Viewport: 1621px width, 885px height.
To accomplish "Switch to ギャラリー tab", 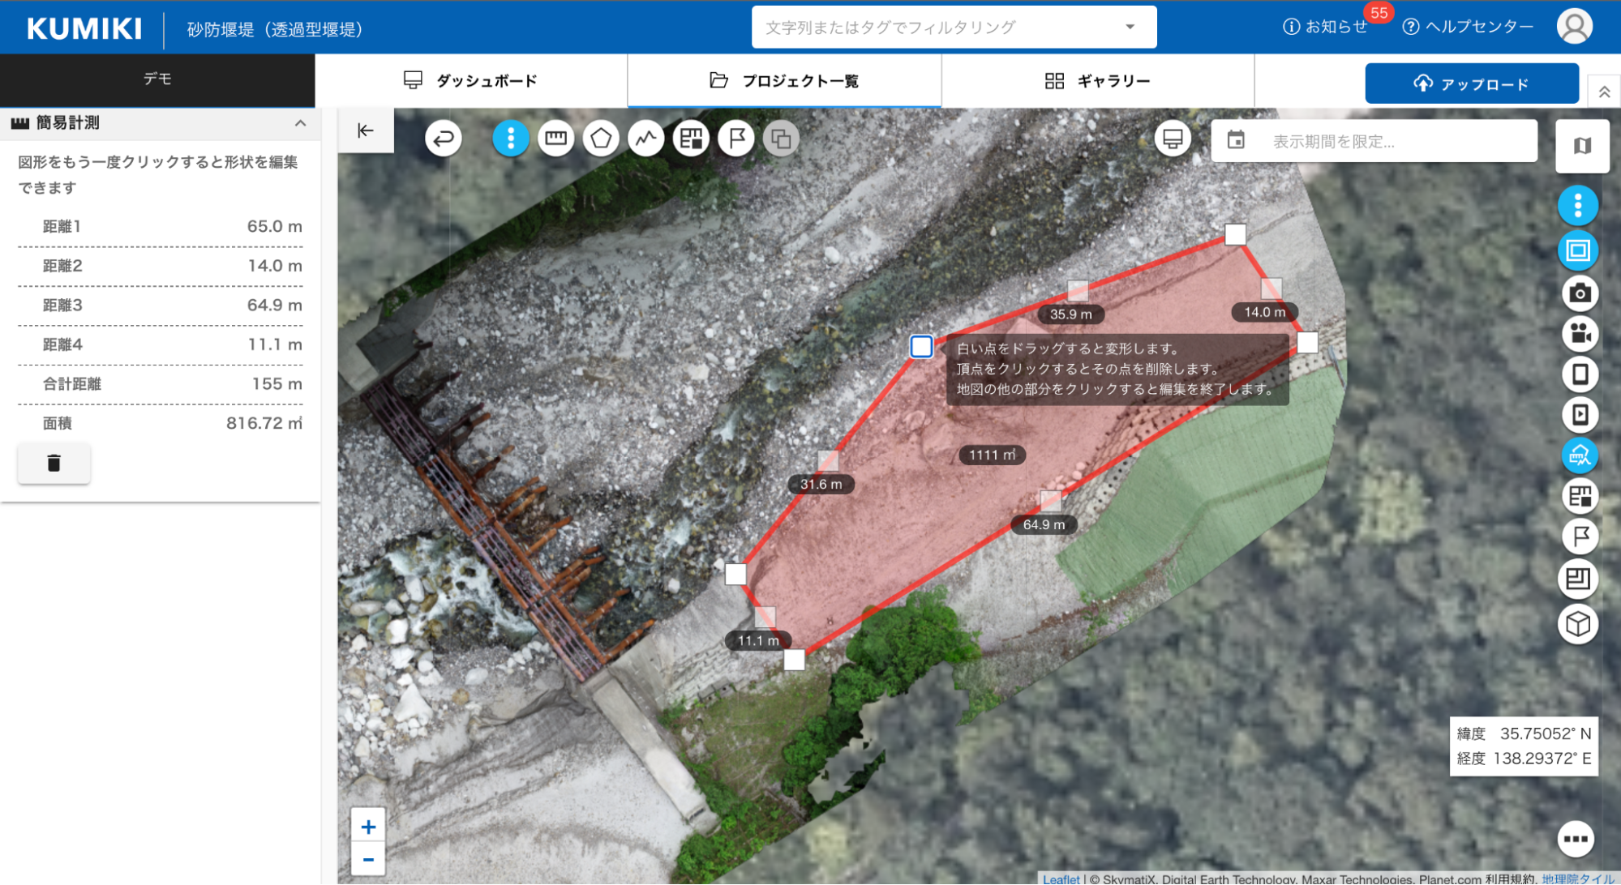I will 1098,81.
